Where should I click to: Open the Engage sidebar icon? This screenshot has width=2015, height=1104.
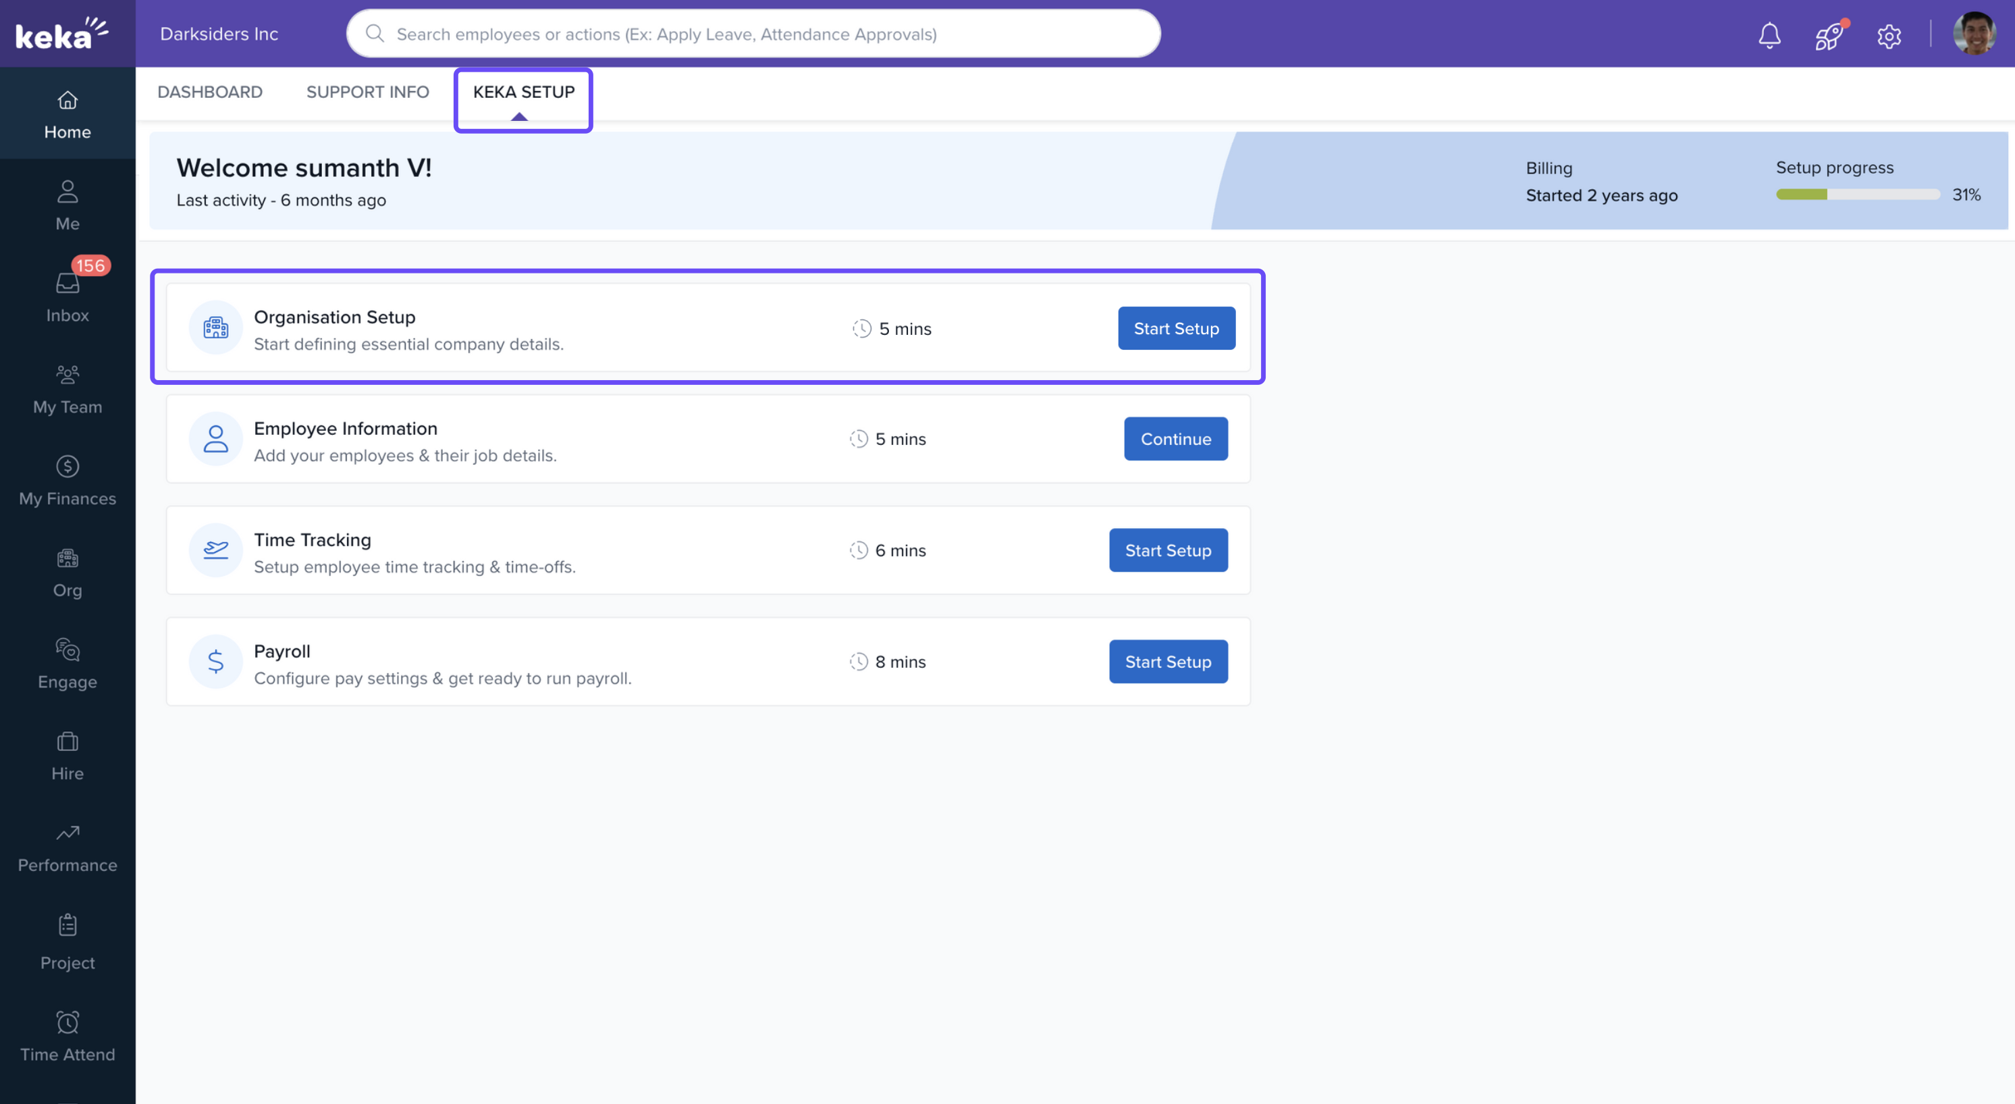point(68,664)
